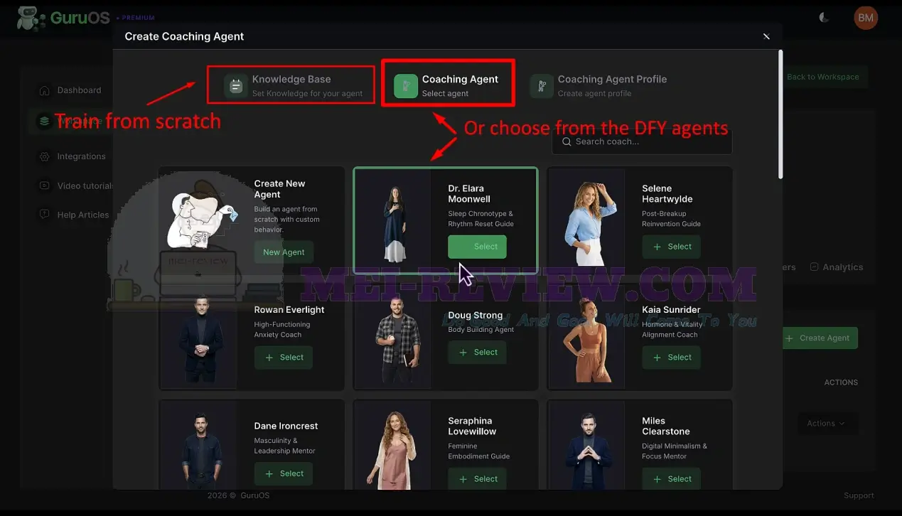Select the Seraphina Lovewillow agent

(477, 479)
